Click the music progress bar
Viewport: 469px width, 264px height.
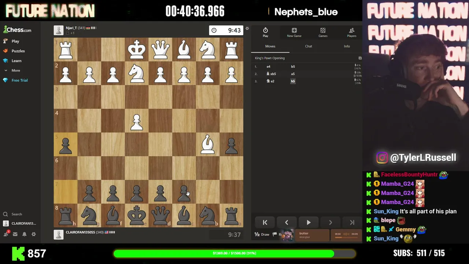pyautogui.click(x=346, y=238)
